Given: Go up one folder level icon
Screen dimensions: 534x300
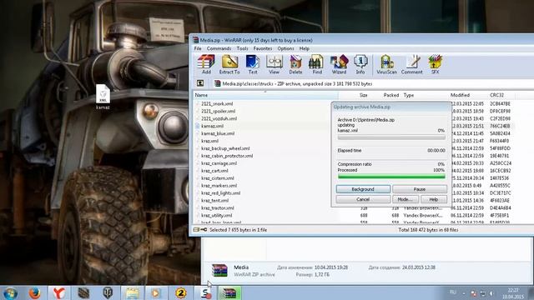Looking at the screenshot, I should 200,83.
